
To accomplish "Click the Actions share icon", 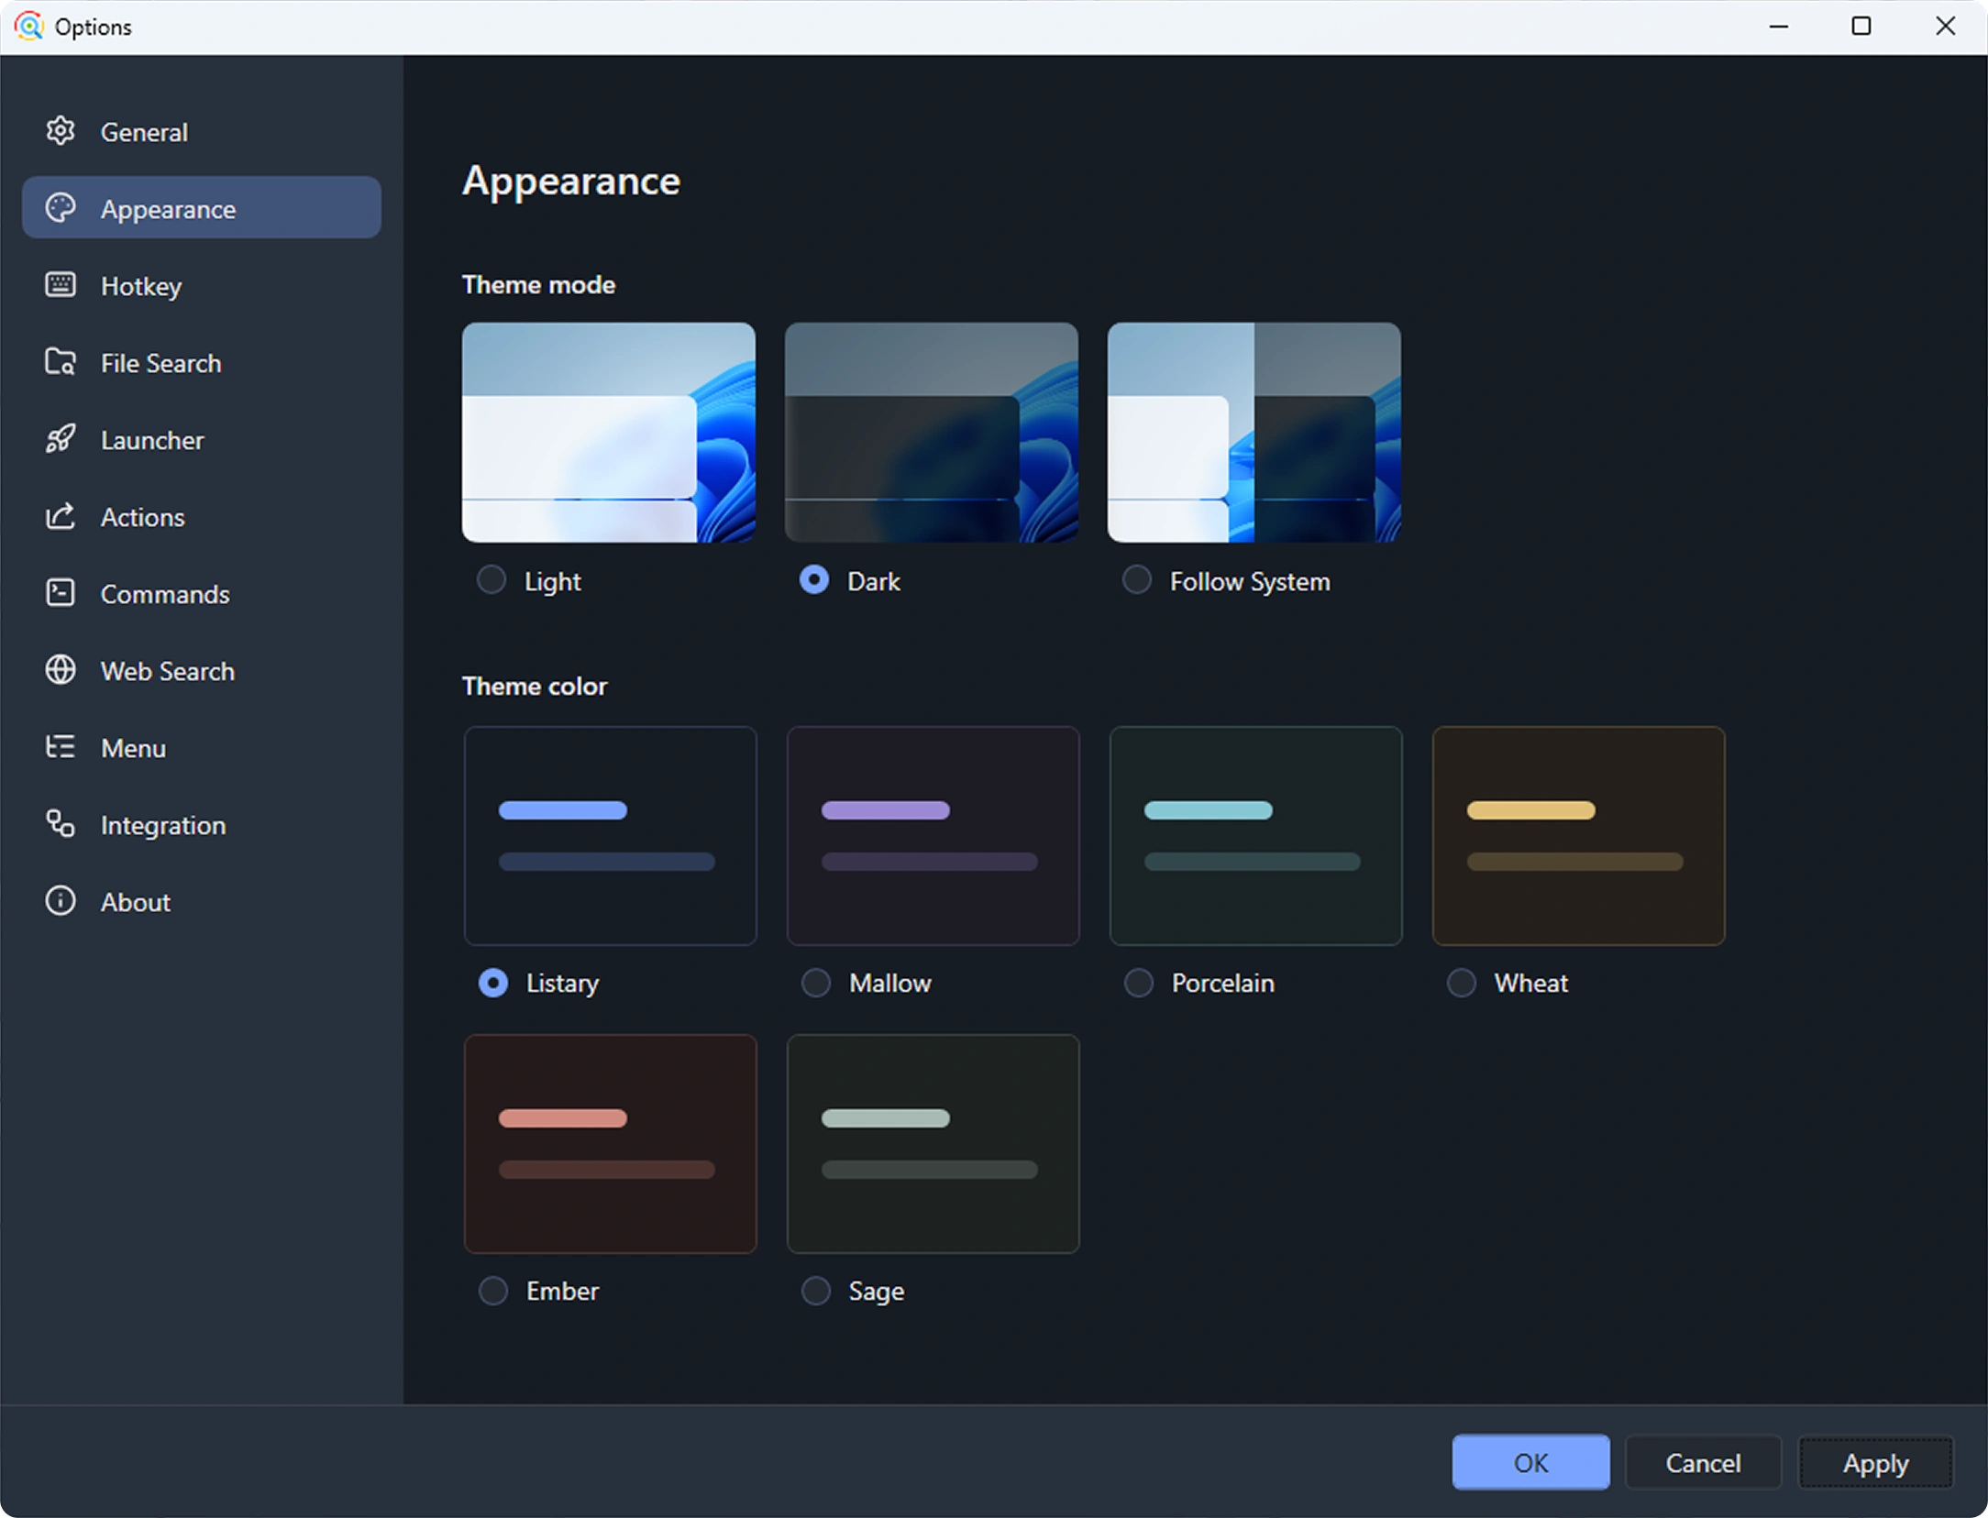I will point(61,516).
